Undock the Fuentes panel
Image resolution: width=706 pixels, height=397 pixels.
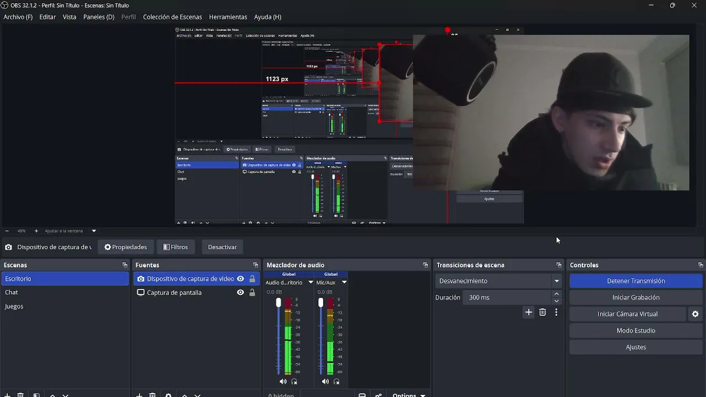pyautogui.click(x=255, y=265)
